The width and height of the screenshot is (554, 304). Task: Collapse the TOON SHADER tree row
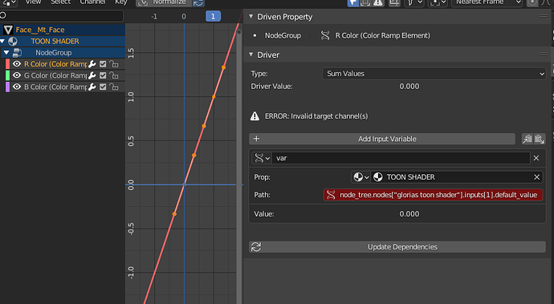coord(3,42)
